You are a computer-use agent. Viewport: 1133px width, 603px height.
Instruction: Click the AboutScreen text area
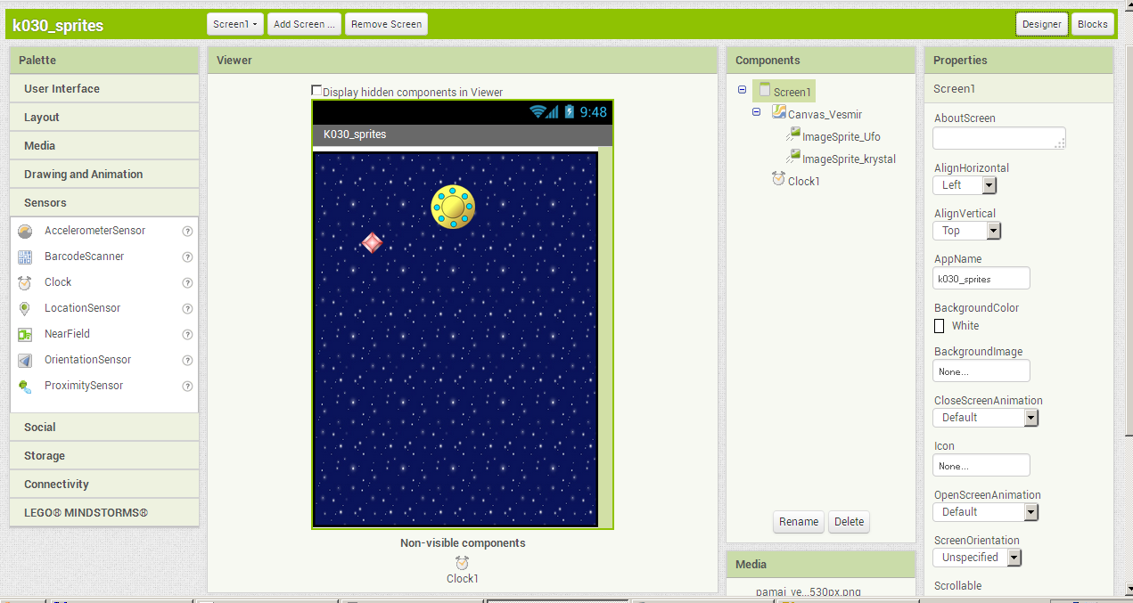click(999, 138)
